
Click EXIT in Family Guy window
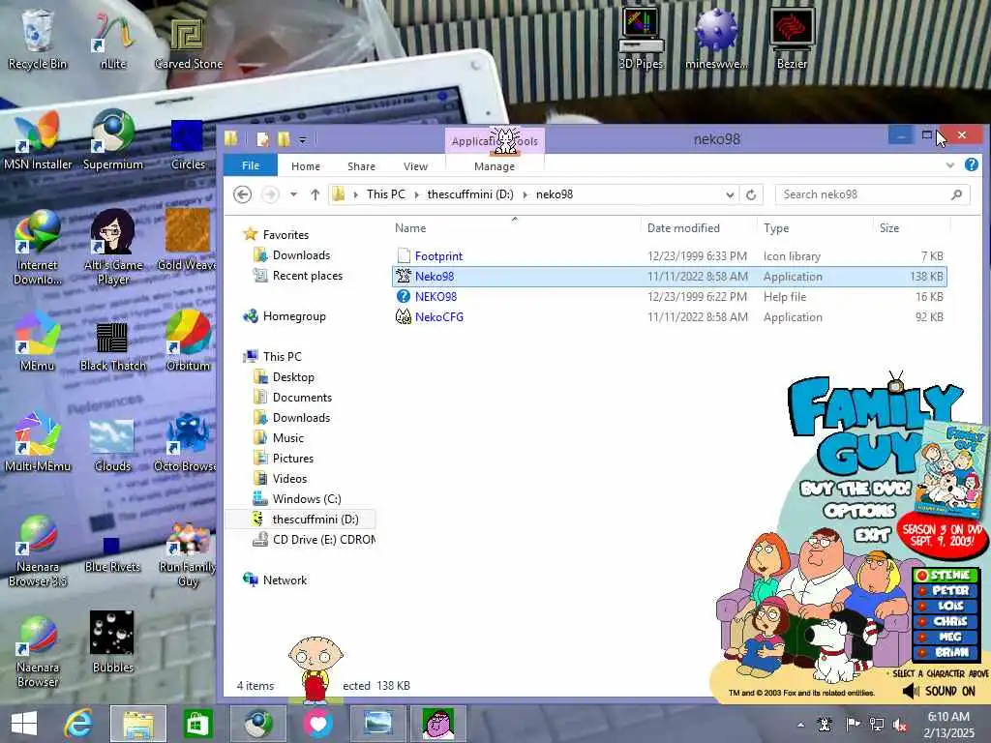click(872, 535)
